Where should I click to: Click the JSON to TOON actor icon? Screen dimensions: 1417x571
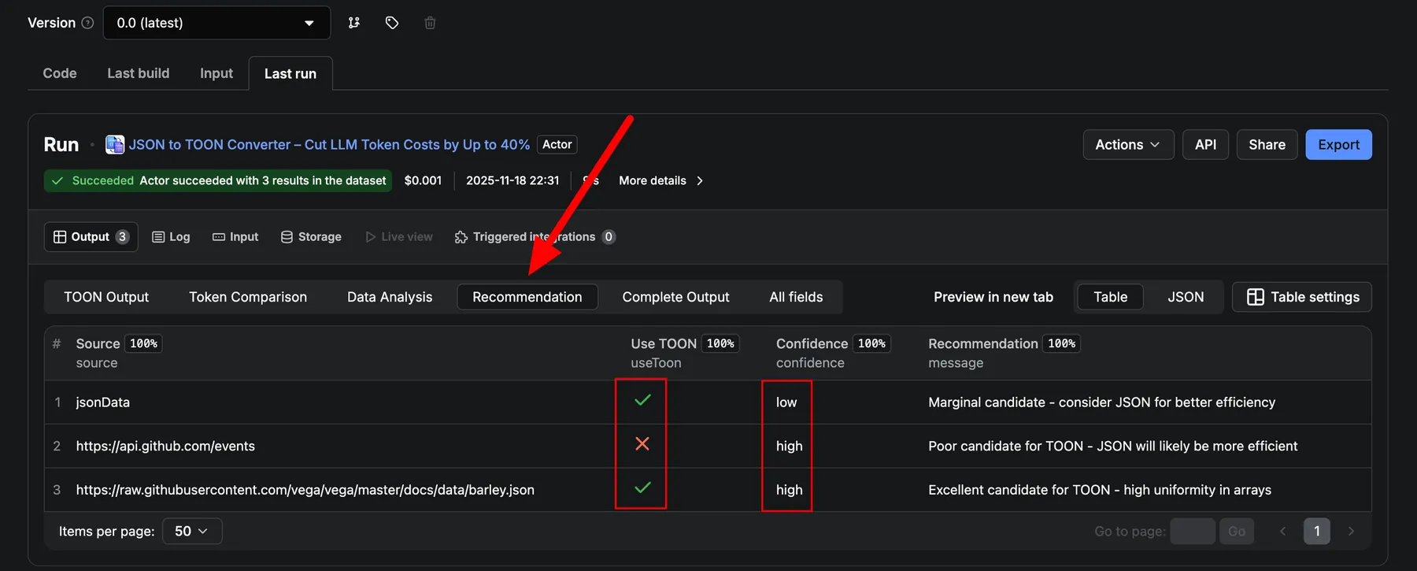[115, 145]
